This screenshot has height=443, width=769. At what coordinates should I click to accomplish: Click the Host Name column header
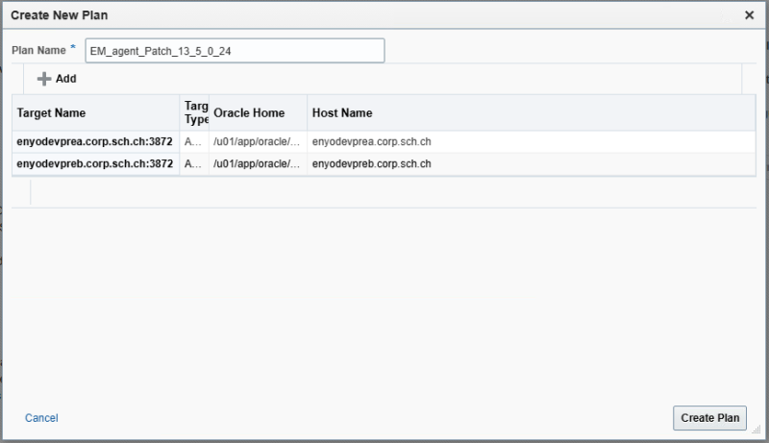pyautogui.click(x=341, y=112)
